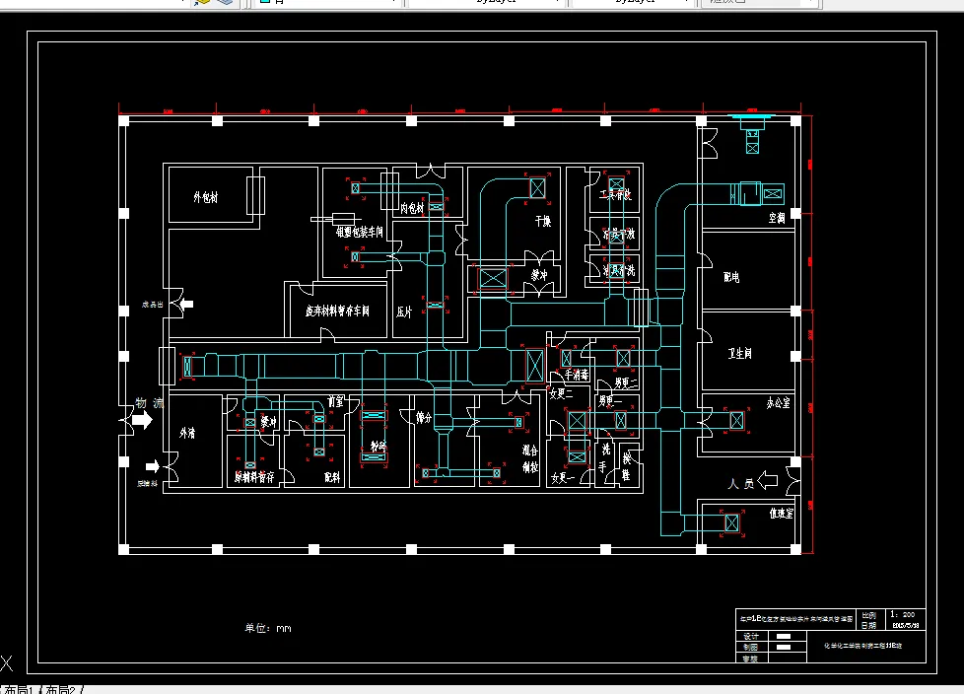Select the 工具存放 room label
964x694 pixels.
click(615, 195)
